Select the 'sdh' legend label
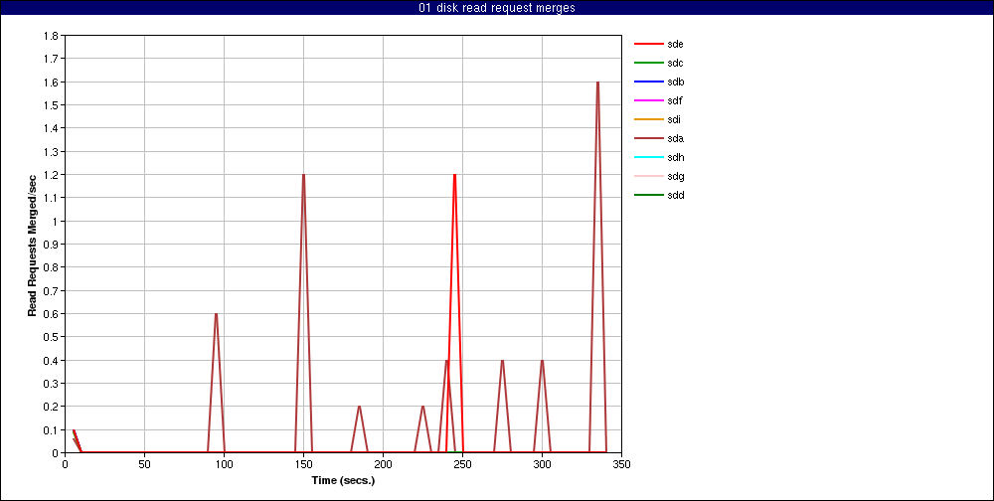This screenshot has height=501, width=994. click(675, 157)
